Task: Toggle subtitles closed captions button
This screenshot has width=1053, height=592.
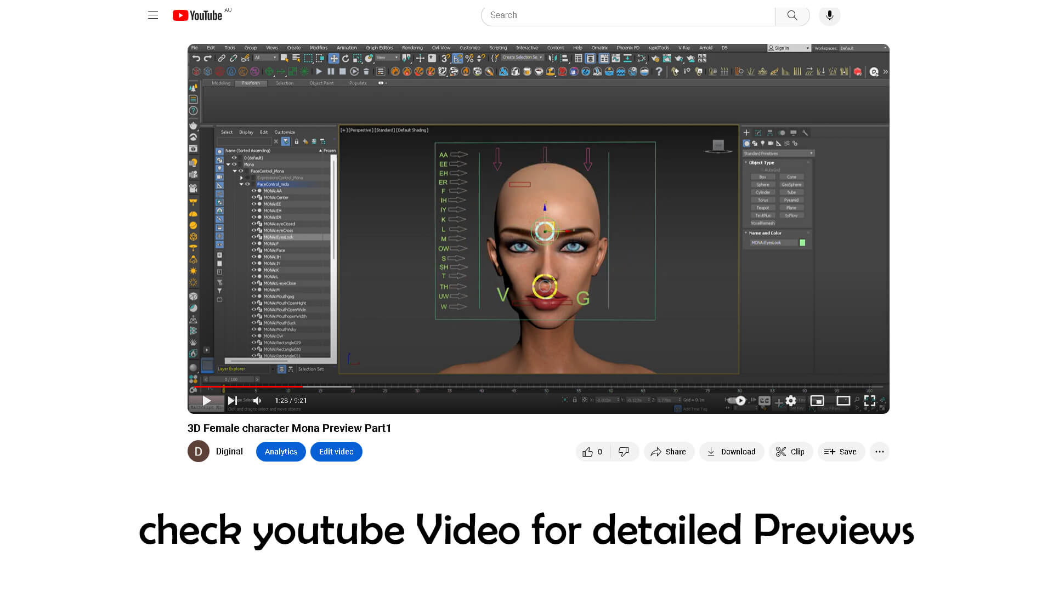Action: pos(764,401)
